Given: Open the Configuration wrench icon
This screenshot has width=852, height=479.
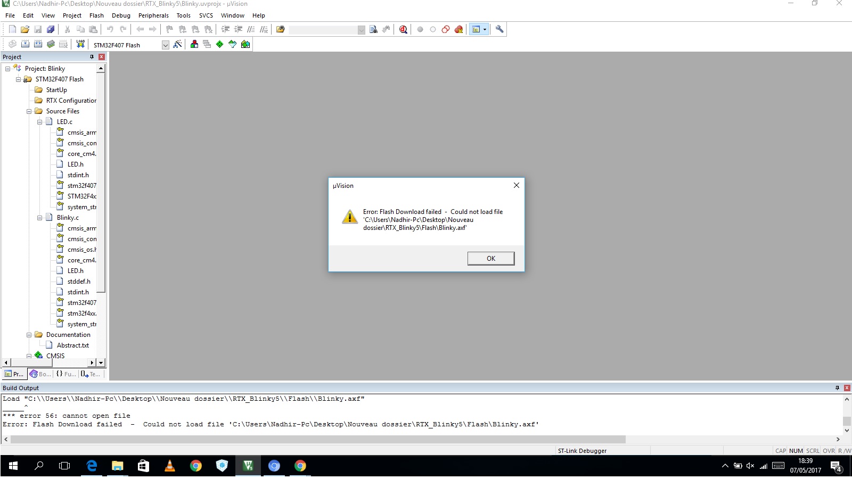Looking at the screenshot, I should (499, 29).
